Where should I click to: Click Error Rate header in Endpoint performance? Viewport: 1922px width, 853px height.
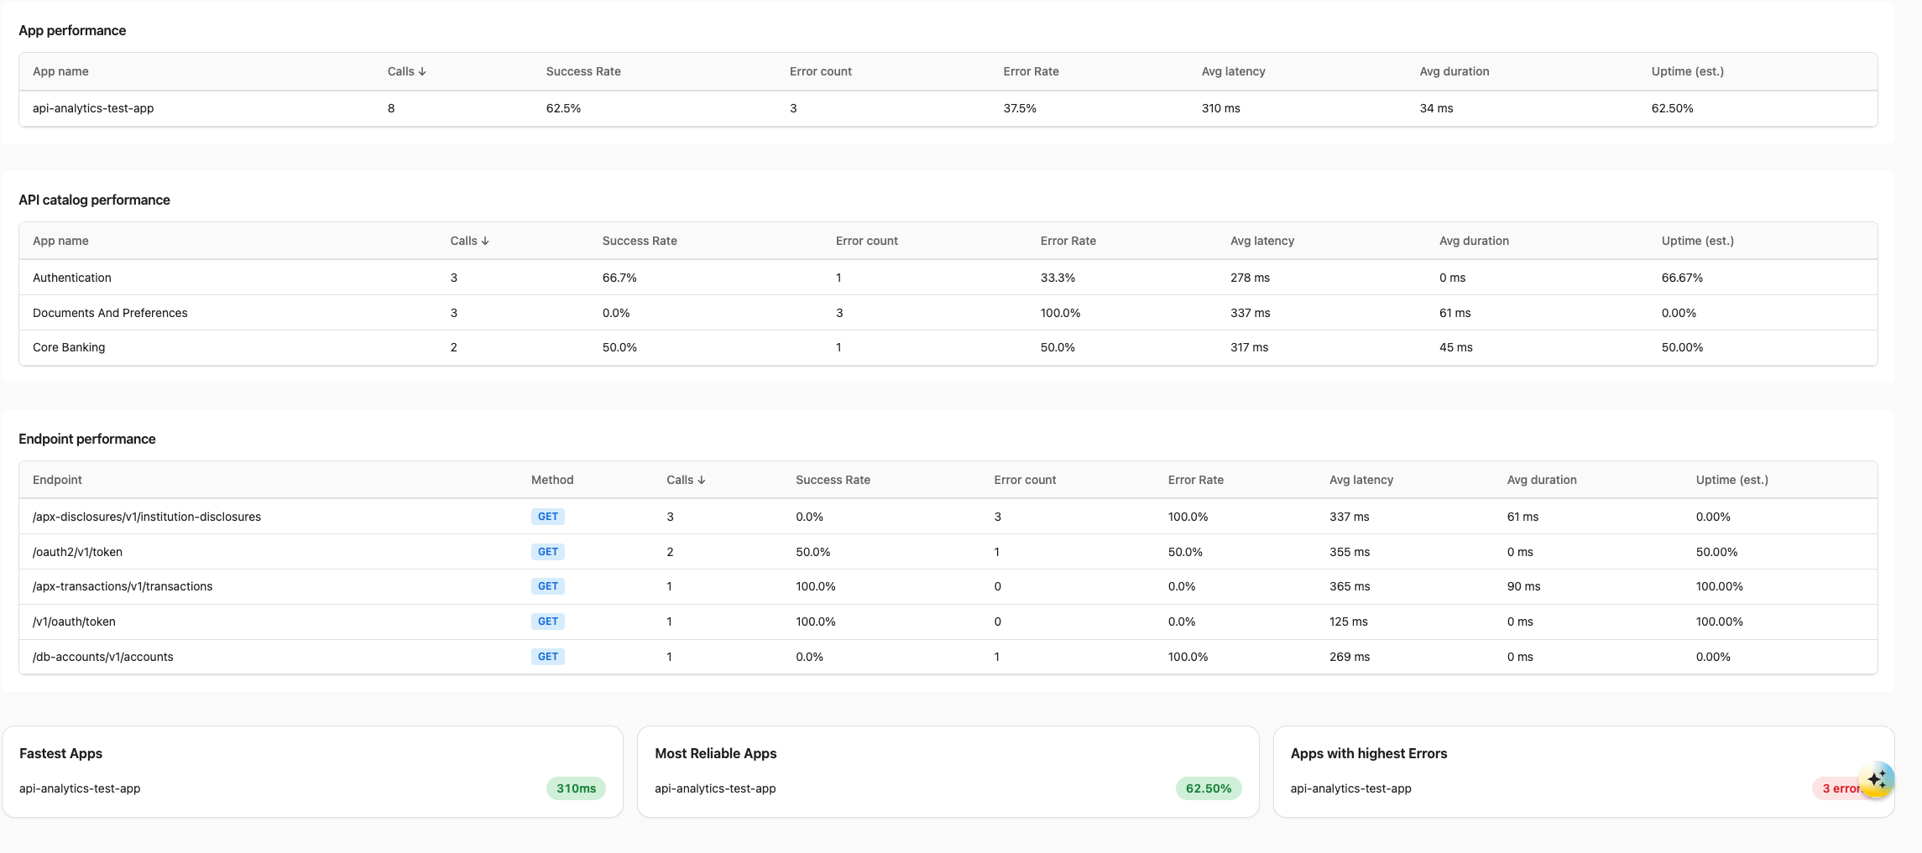coord(1195,480)
